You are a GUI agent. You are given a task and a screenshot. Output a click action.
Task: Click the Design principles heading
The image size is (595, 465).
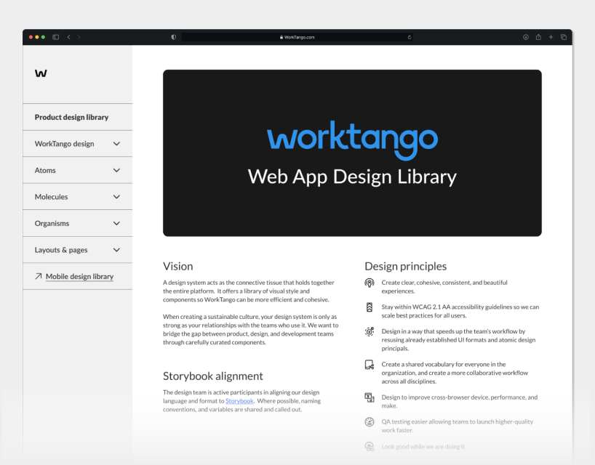tap(405, 266)
